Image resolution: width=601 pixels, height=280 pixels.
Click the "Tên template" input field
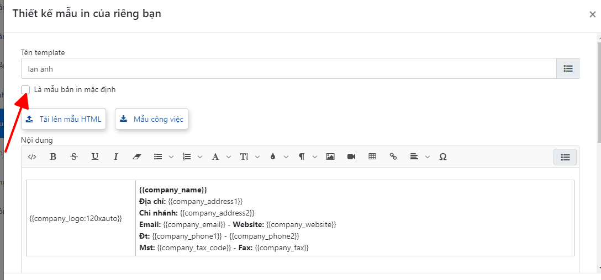tap(288, 69)
